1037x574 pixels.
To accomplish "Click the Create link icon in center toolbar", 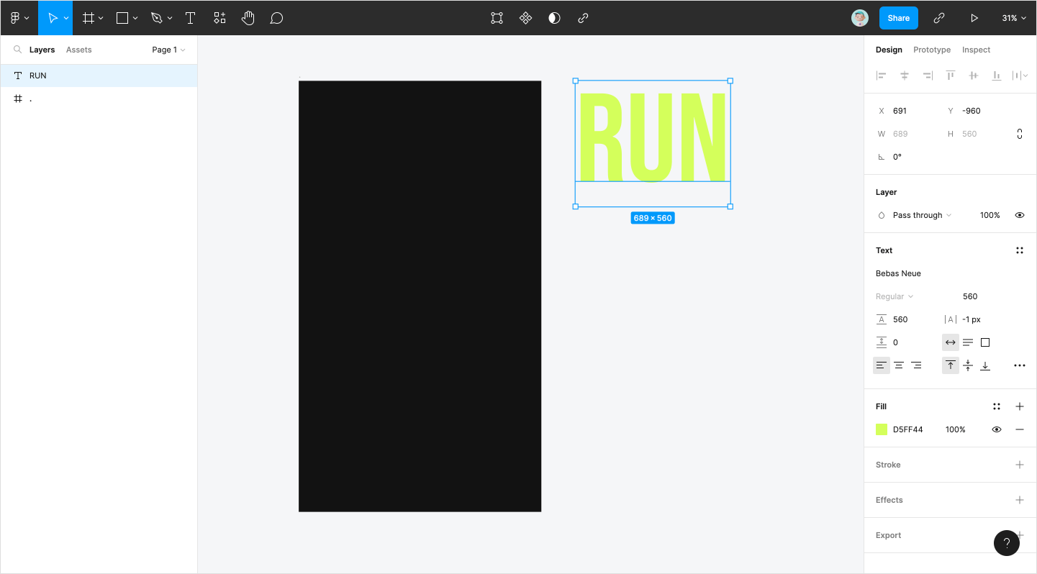I will [x=583, y=18].
